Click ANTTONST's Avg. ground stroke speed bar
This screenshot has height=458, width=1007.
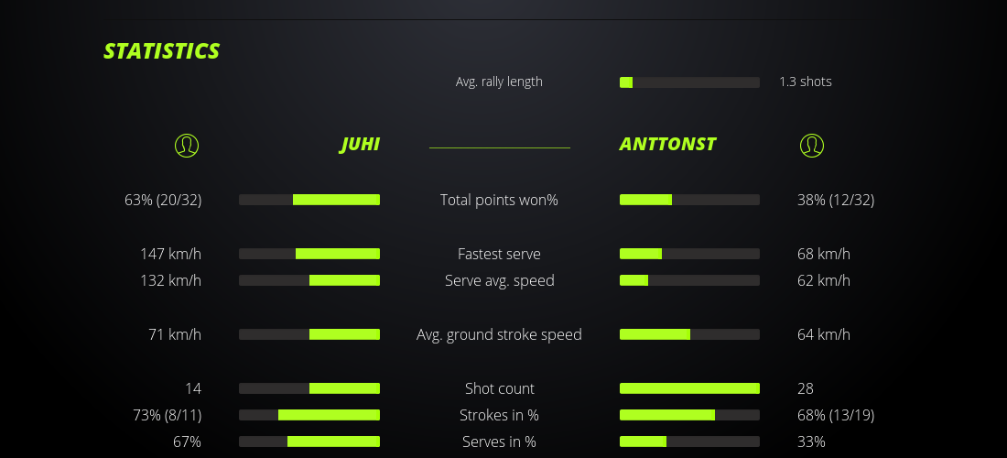pos(689,334)
